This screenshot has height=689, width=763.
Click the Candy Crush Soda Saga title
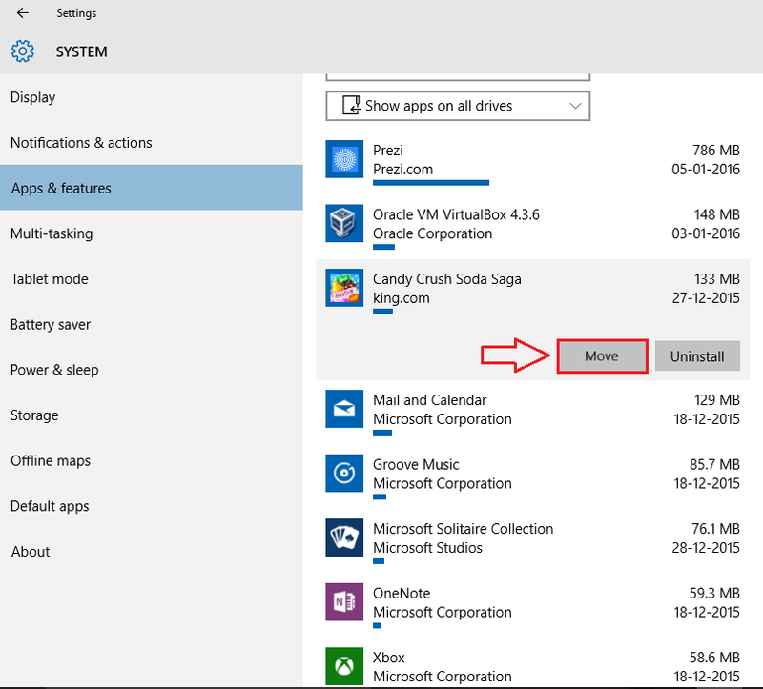[446, 279]
